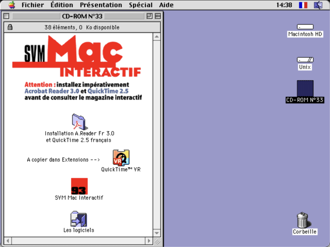The width and height of the screenshot is (330, 247).
Task: Click the horizontal scrollbar left arrow
Action: [8, 241]
